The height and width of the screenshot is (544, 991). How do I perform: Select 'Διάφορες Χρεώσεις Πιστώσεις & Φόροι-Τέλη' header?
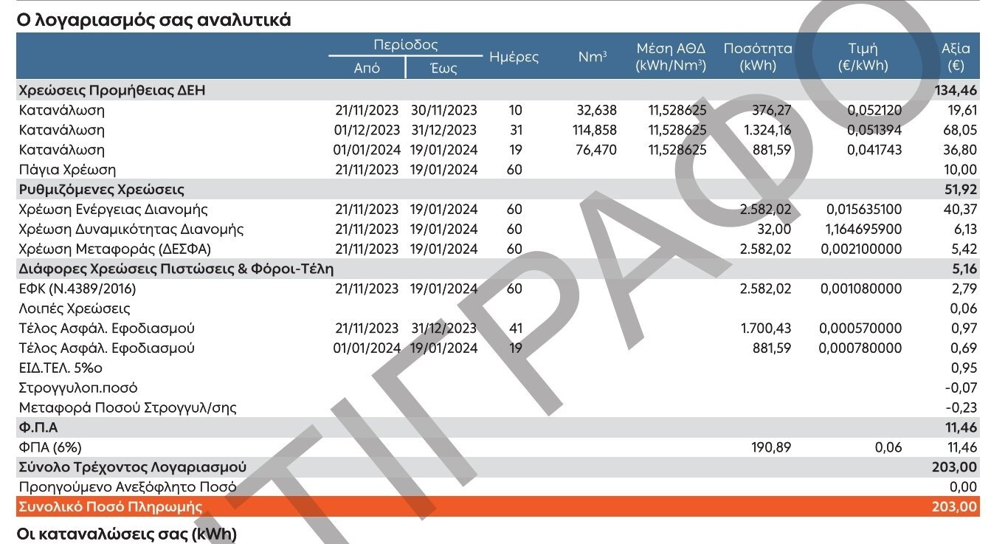point(500,269)
